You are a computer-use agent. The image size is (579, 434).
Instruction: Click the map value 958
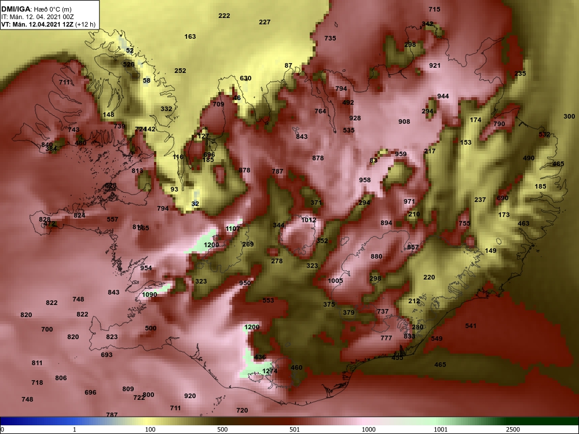(365, 180)
